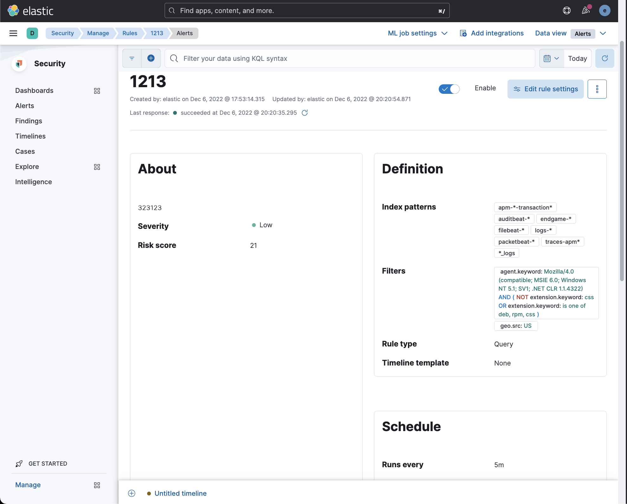Viewport: 627px width, 504px height.
Task: Follow the Add integrations link
Action: pos(491,33)
